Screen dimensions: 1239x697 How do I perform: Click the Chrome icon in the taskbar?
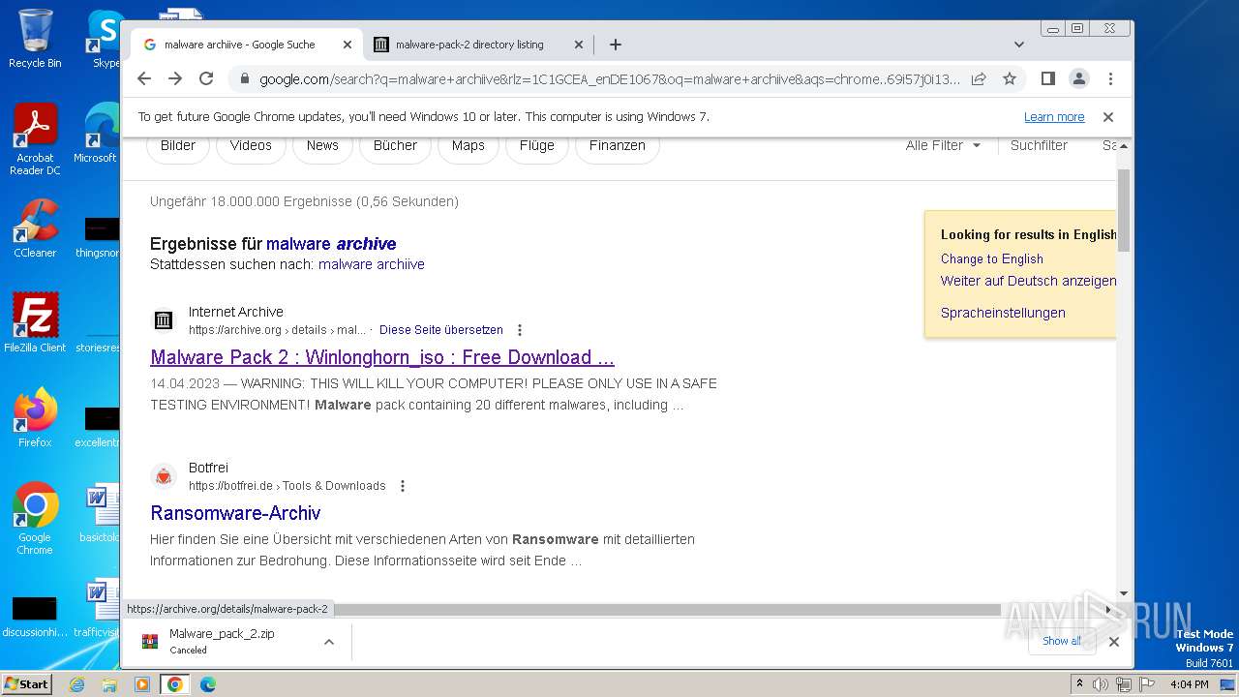tap(175, 684)
